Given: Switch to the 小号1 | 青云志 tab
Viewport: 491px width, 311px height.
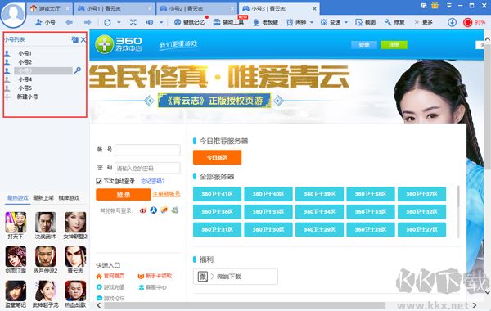Looking at the screenshot, I should 114,9.
